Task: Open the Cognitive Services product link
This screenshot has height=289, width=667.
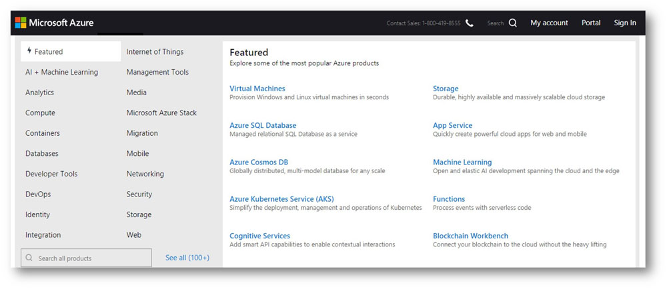Action: point(259,236)
